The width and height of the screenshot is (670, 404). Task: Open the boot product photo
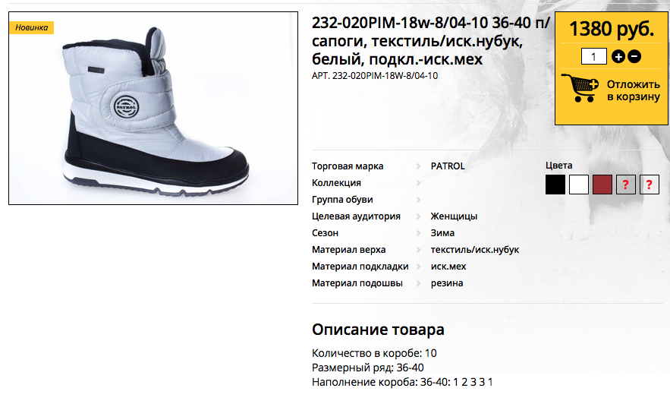(153, 108)
